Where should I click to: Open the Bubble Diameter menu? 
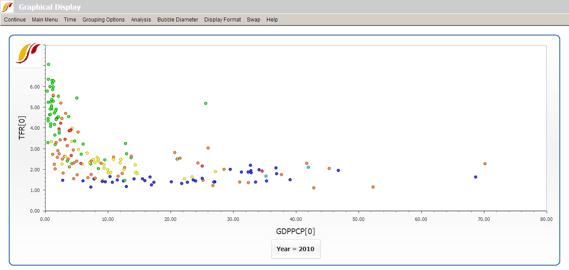click(177, 19)
